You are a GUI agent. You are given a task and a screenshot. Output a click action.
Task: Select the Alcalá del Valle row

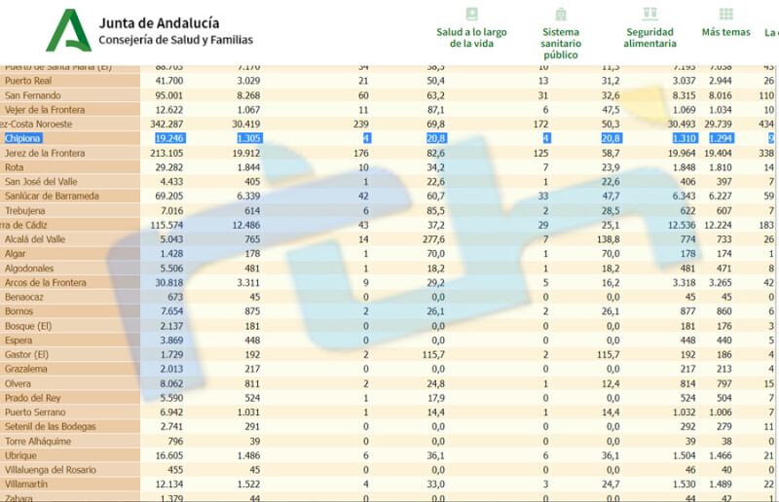click(x=35, y=239)
